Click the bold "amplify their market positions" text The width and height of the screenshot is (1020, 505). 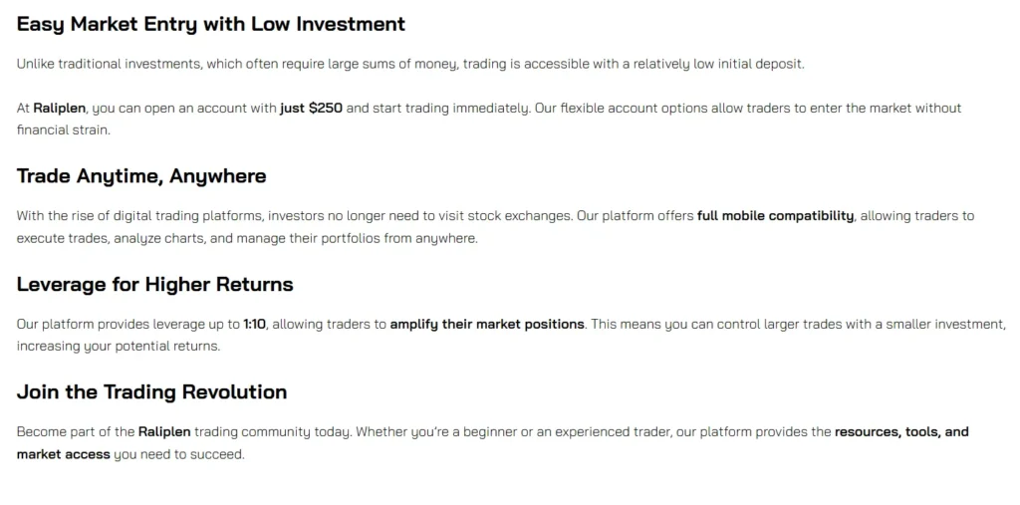tap(487, 325)
